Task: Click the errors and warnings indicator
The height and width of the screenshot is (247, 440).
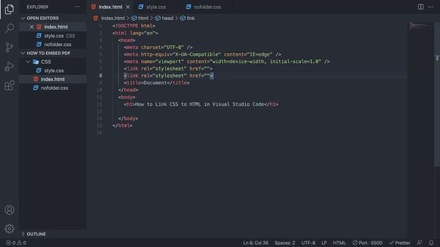Action: pos(16,243)
